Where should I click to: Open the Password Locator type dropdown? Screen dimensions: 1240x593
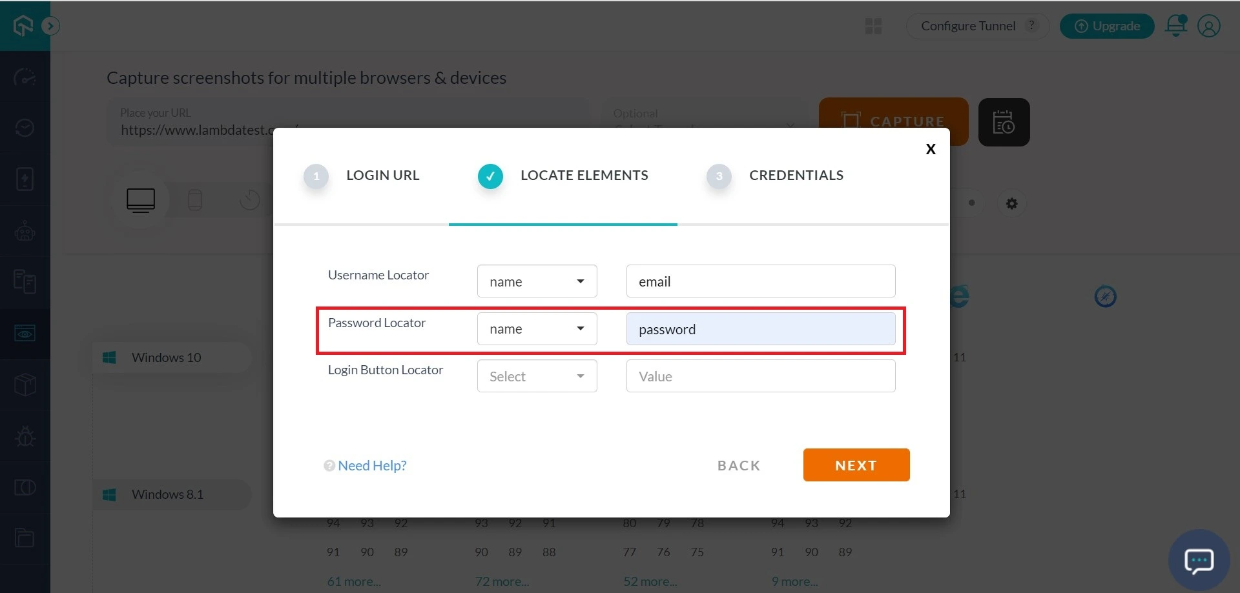[537, 329]
